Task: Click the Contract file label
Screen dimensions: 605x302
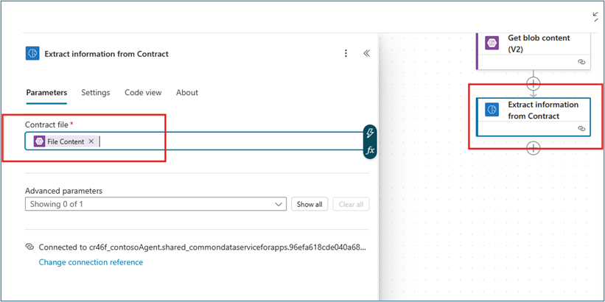Action: click(x=46, y=124)
